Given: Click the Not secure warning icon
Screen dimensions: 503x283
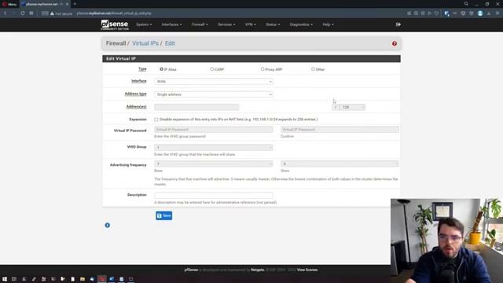Looking at the screenshot, I should (52, 13).
